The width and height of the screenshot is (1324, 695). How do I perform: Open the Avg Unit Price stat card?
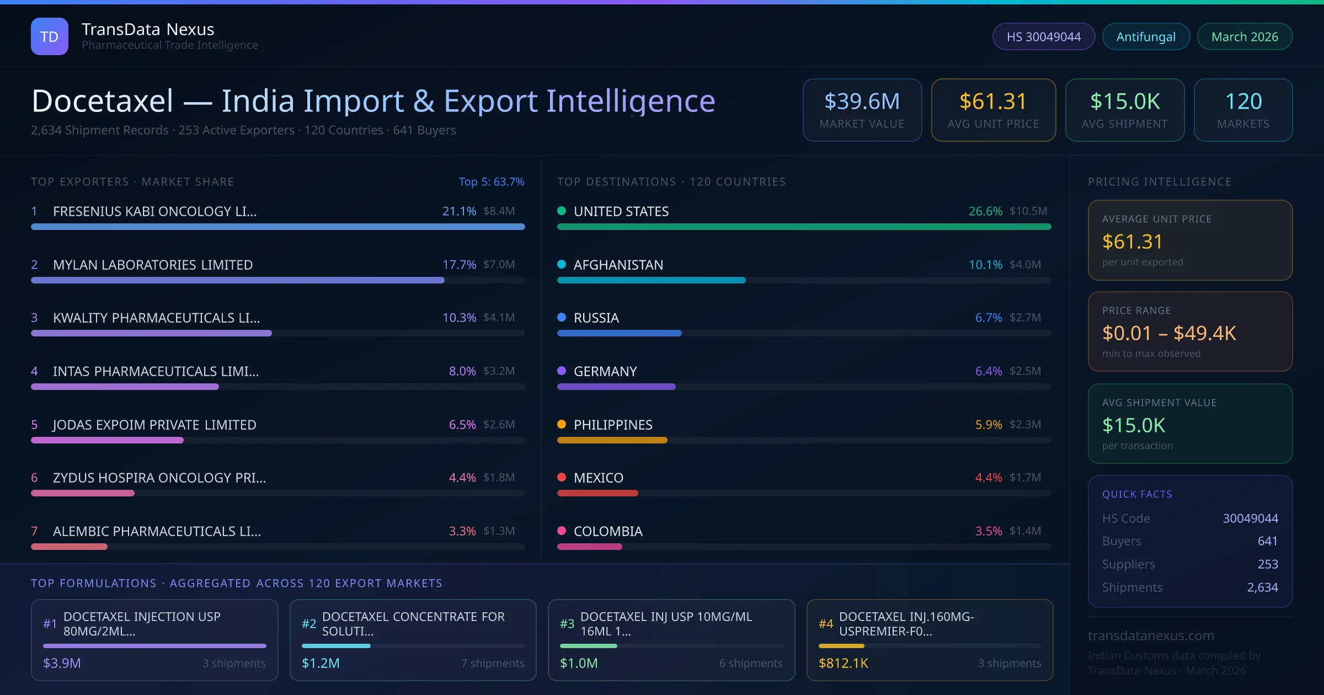(x=993, y=110)
